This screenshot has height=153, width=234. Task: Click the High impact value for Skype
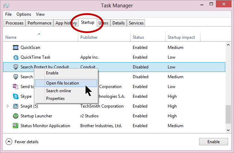tap(172, 96)
